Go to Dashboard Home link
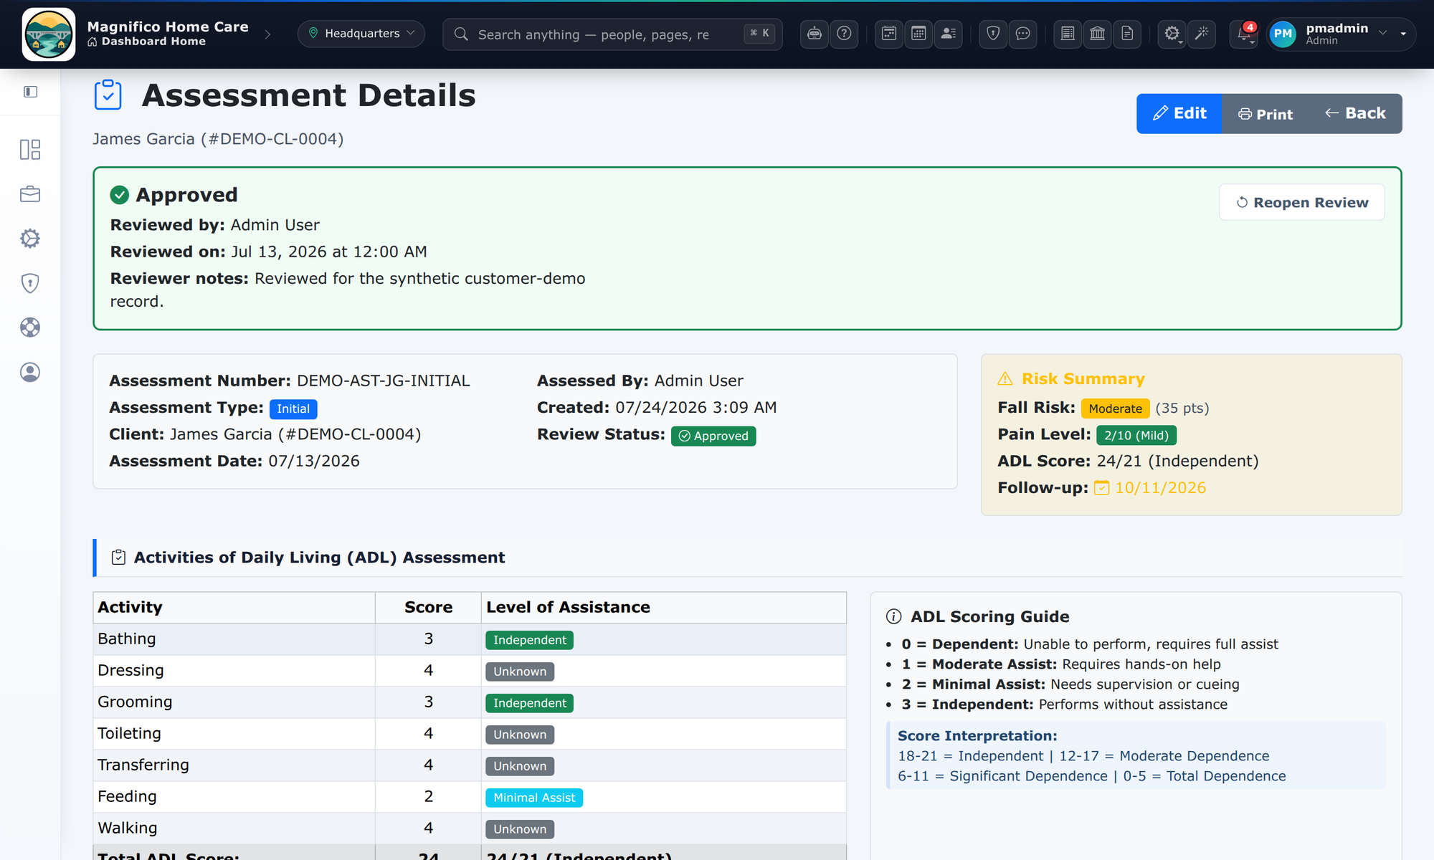The width and height of the screenshot is (1434, 860). (x=146, y=42)
